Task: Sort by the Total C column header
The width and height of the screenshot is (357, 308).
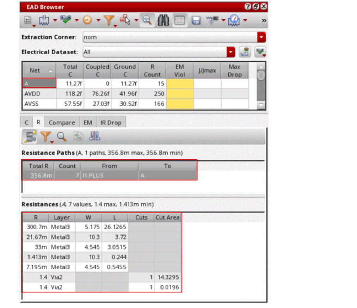Action: pyautogui.click(x=70, y=70)
